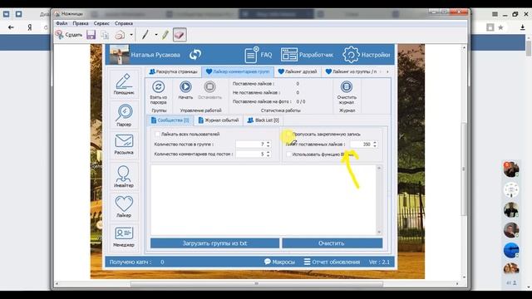Switch to Раскрутка страницы tab

click(174, 71)
